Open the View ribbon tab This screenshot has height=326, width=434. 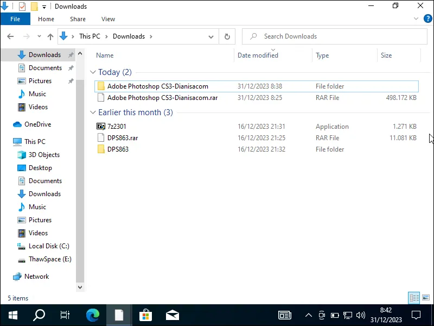pos(108,19)
